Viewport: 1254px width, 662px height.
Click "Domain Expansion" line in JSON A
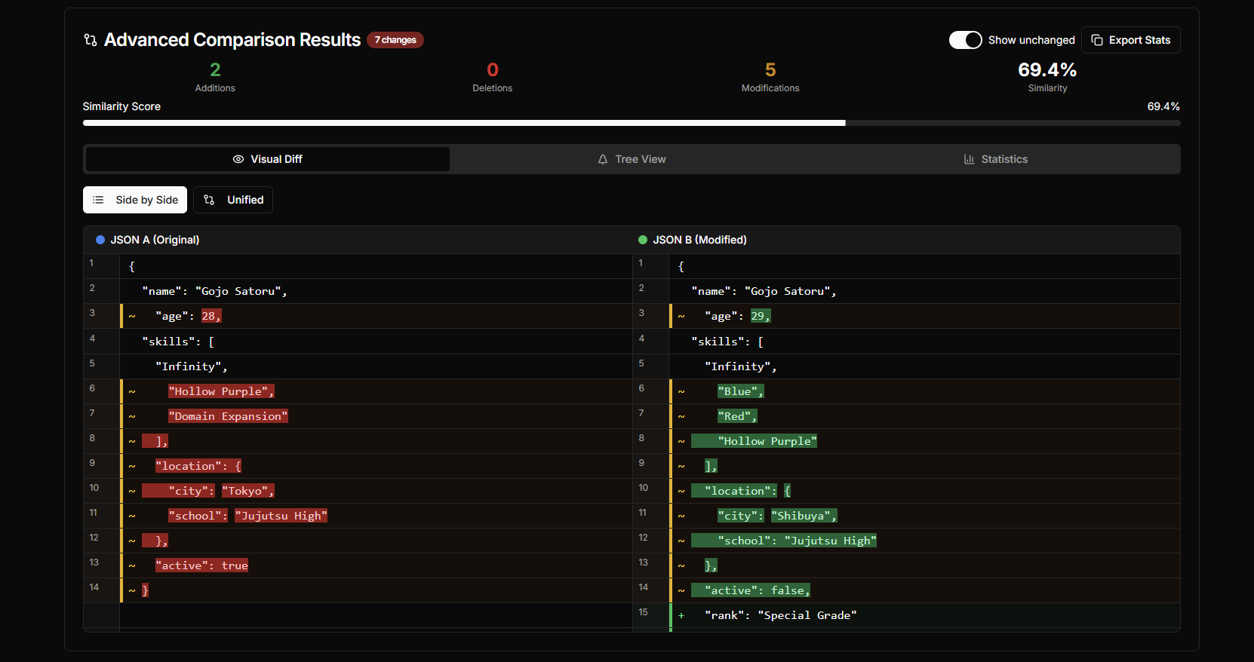coord(377,416)
